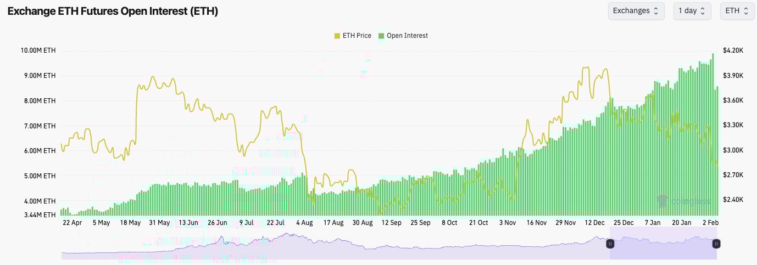Click the 20 Jan date label
The height and width of the screenshot is (265, 757).
(x=682, y=223)
